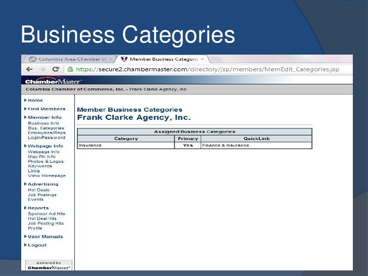
Task: Click the Member Business Categories page heading
Action: pos(129,110)
